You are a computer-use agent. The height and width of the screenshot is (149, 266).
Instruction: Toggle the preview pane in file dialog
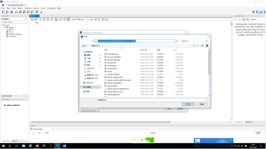(202, 46)
